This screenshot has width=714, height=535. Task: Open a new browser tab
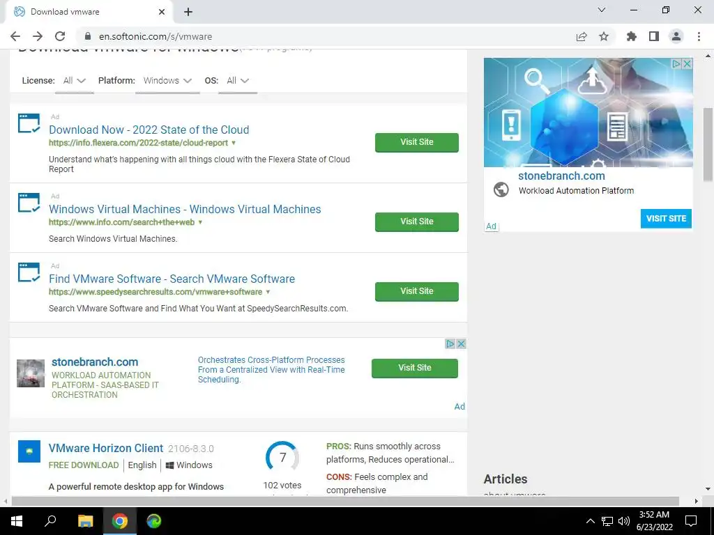[x=188, y=12]
